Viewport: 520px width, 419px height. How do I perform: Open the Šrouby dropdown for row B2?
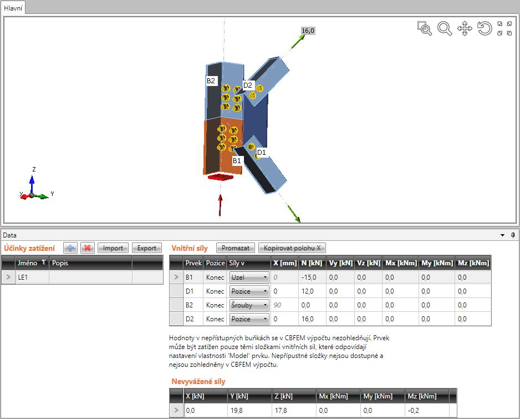pos(249,305)
